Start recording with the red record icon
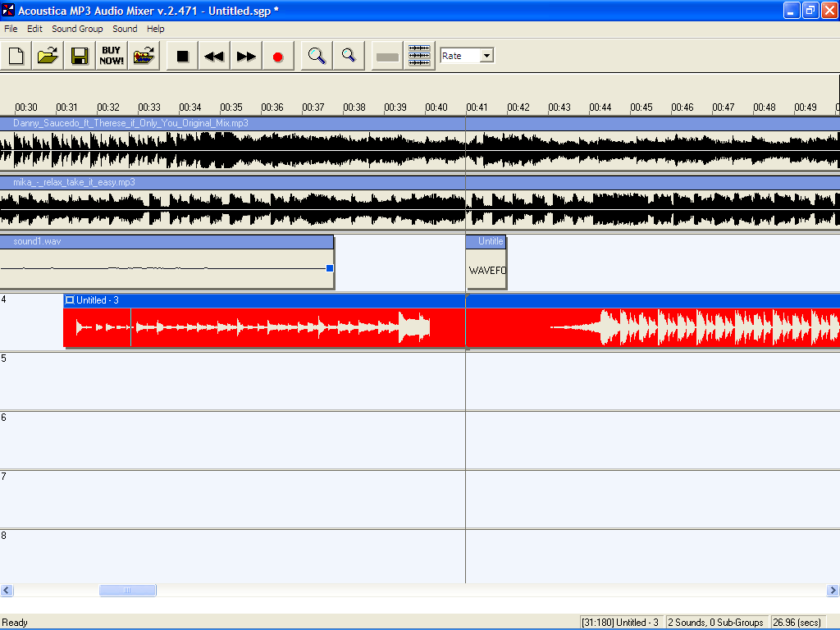This screenshot has height=630, width=840. (x=277, y=55)
